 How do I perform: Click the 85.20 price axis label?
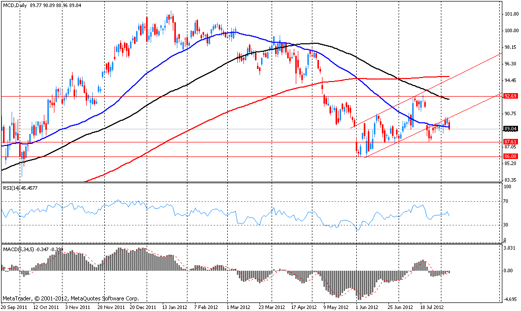[510, 163]
